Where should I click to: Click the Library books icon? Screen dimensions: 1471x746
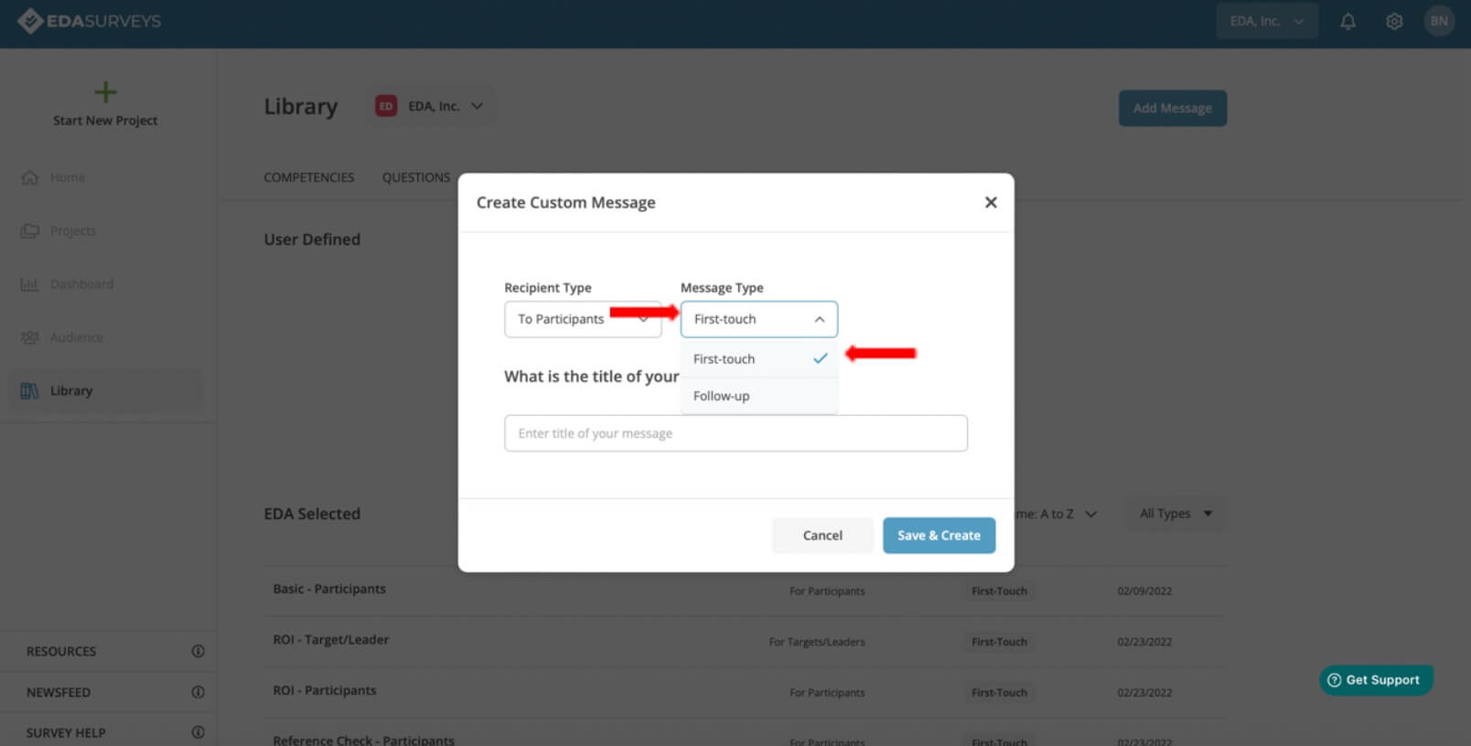pyautogui.click(x=30, y=390)
